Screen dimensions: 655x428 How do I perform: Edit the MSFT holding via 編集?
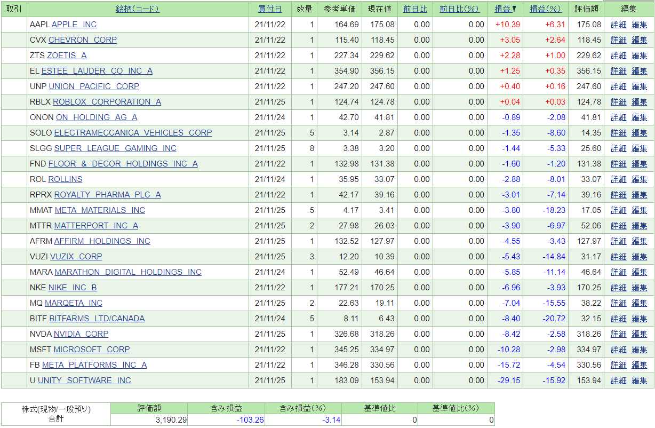click(x=640, y=350)
